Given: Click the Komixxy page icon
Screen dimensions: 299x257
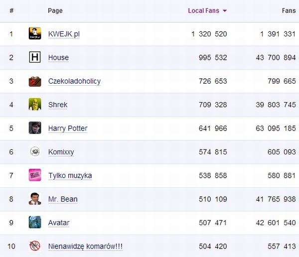Looking at the screenshot, I should point(35,151).
